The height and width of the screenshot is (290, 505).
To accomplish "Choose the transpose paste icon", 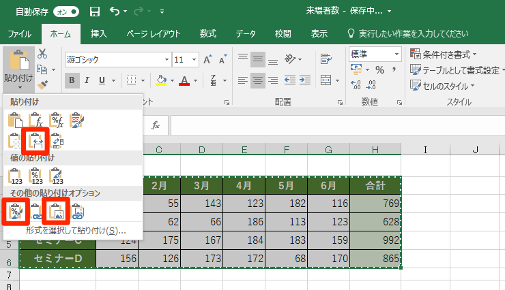I will (57, 141).
